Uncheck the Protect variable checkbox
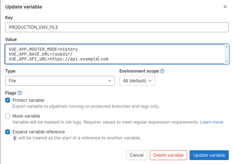 8,100
